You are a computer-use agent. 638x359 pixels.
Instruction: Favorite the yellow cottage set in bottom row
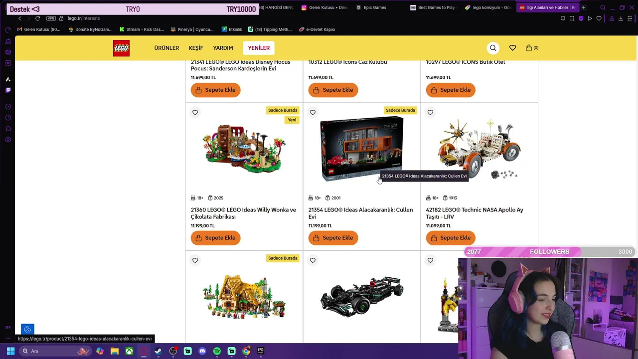click(195, 260)
